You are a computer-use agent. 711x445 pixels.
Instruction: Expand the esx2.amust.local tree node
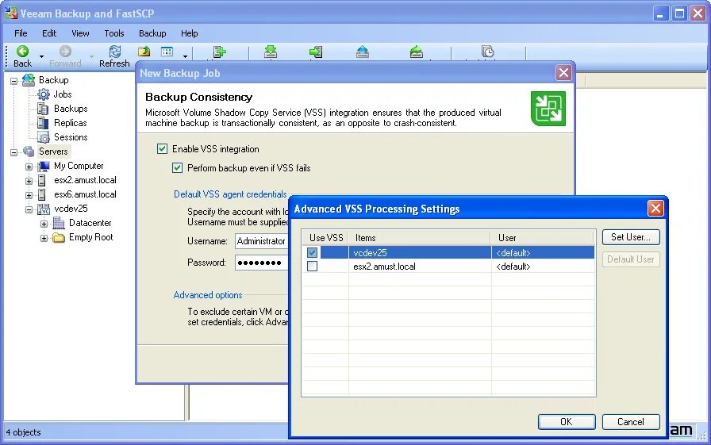[x=29, y=182]
